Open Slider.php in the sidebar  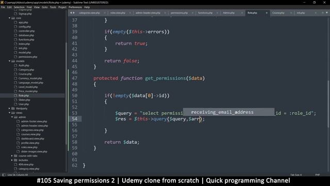click(x=24, y=100)
